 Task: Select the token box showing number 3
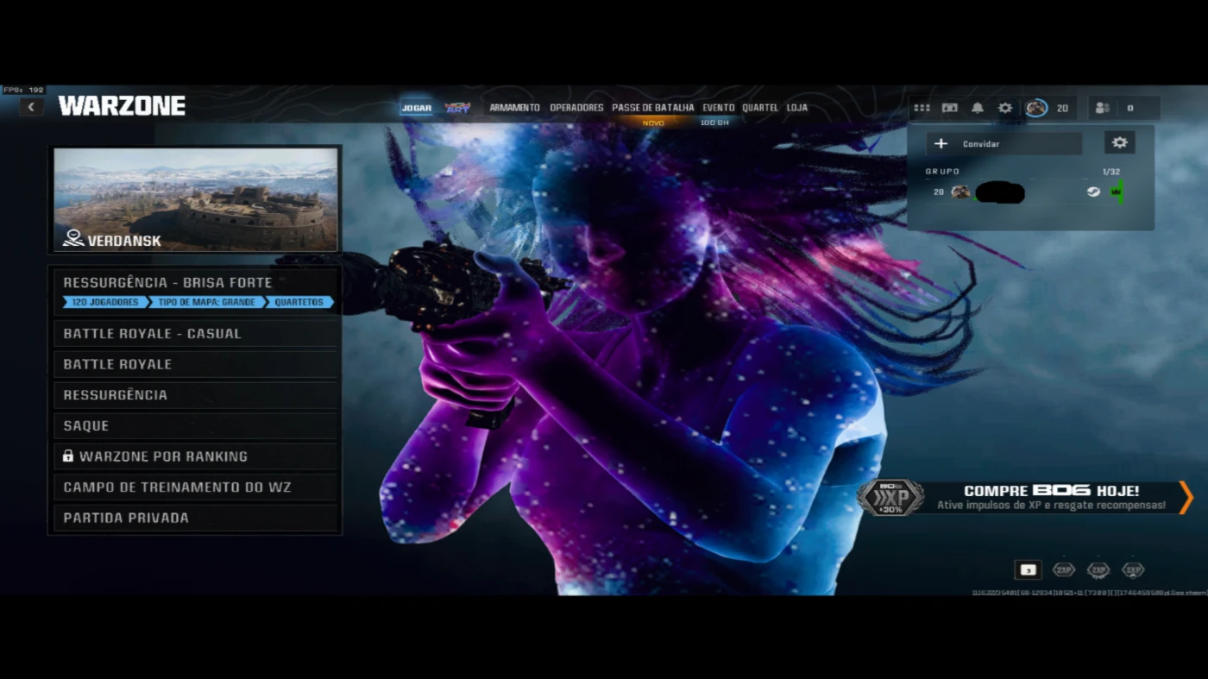(1028, 569)
